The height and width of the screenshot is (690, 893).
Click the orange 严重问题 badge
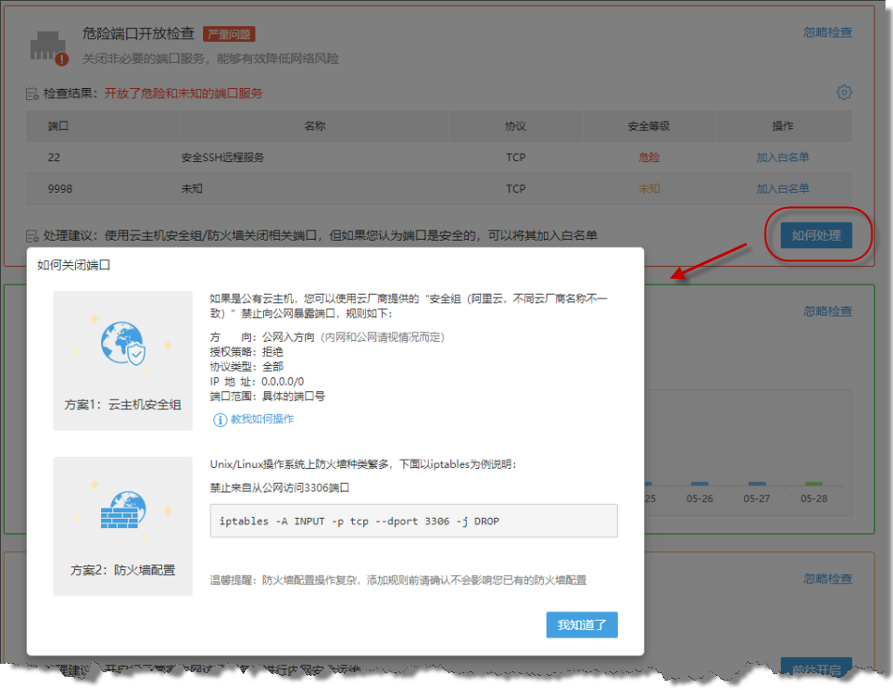coord(228,35)
